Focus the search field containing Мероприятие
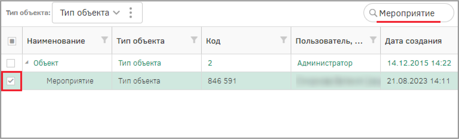 point(409,13)
